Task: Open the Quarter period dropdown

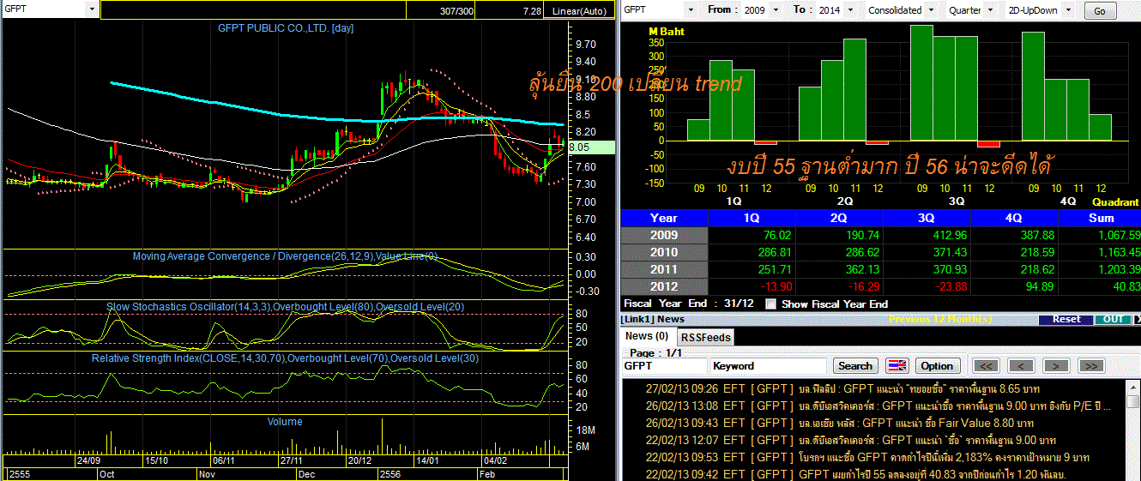Action: tap(990, 9)
